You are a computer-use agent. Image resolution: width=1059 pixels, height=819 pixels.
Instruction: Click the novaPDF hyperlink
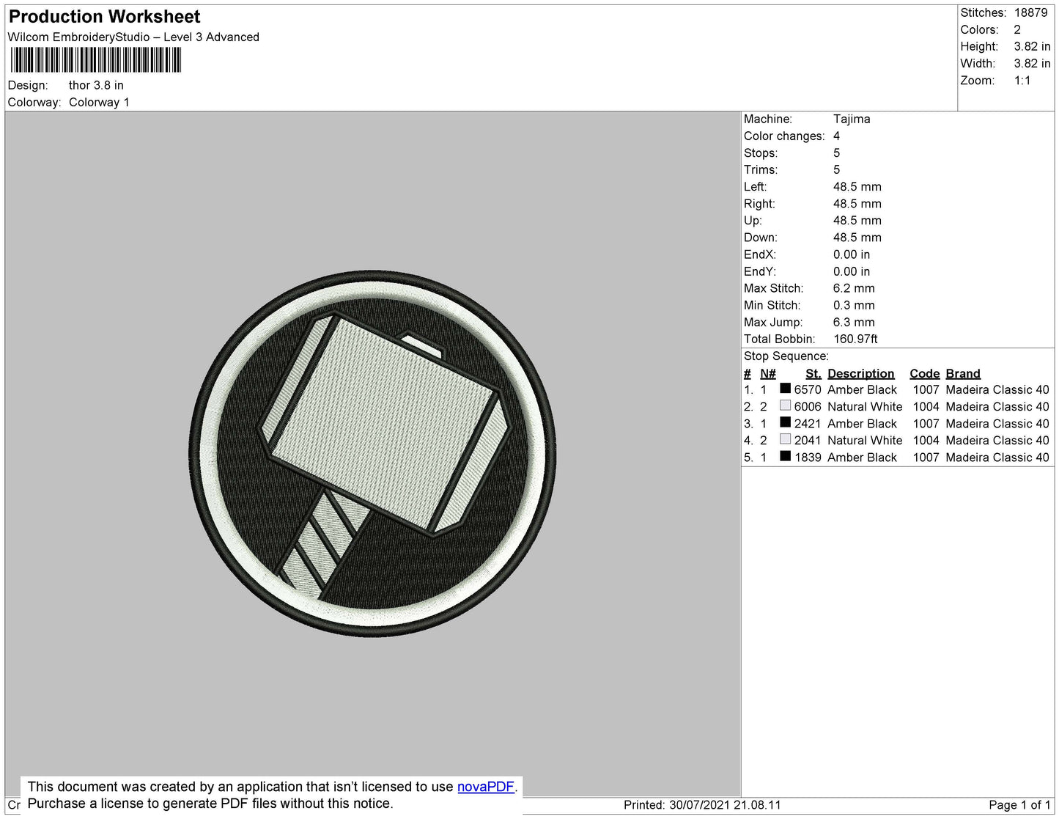[486, 787]
